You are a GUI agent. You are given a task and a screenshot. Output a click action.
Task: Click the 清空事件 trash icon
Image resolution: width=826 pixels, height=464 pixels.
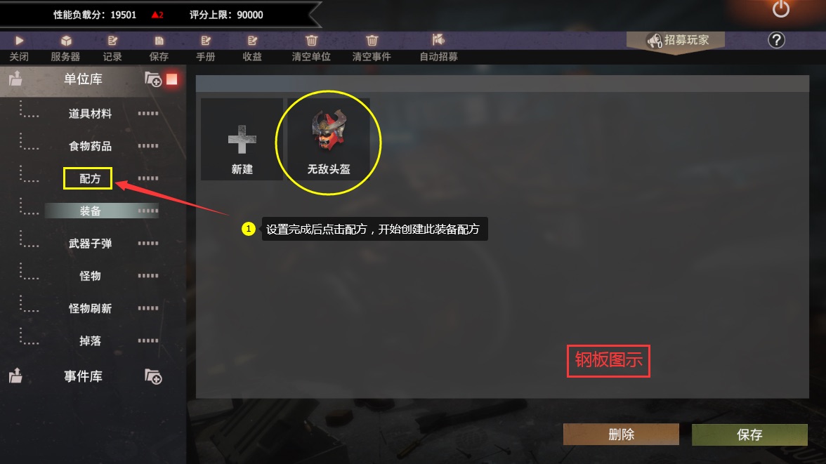click(x=372, y=41)
